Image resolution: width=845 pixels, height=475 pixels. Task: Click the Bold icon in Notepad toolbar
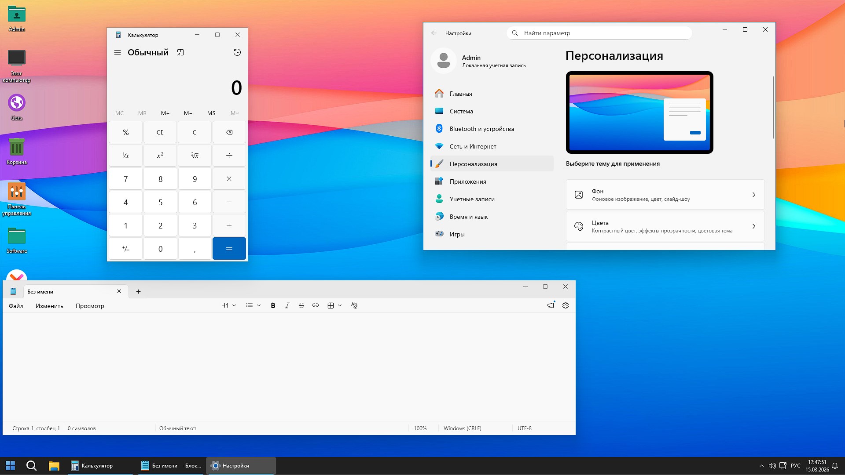pyautogui.click(x=273, y=305)
